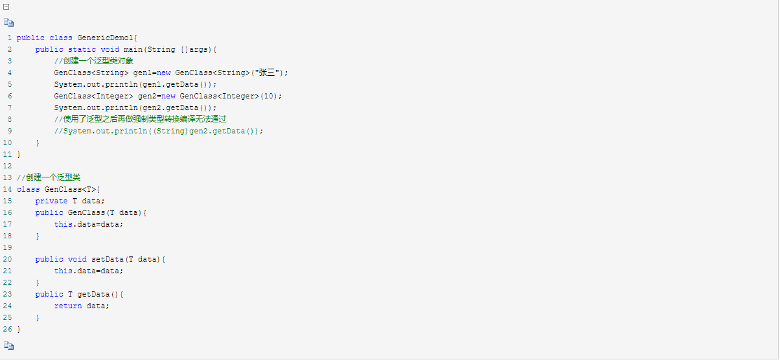The width and height of the screenshot is (780, 362).
Task: Click the green comment on line 3
Action: [x=94, y=61]
